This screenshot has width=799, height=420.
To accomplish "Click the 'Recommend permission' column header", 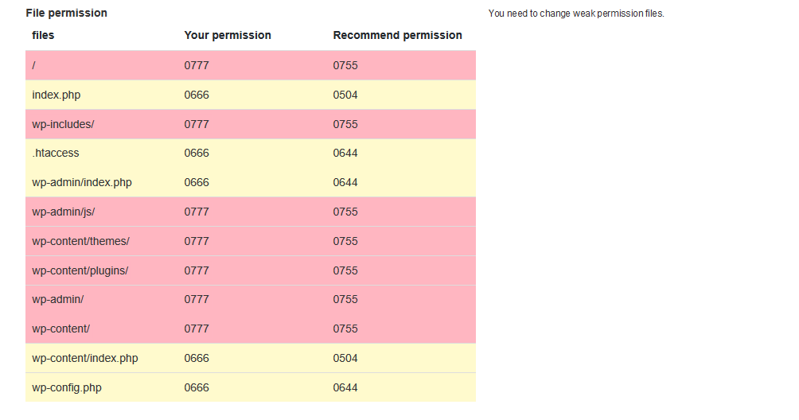I will tap(397, 35).
